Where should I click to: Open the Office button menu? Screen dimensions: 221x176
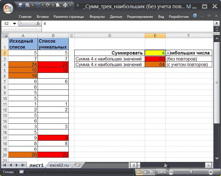coord(8,8)
